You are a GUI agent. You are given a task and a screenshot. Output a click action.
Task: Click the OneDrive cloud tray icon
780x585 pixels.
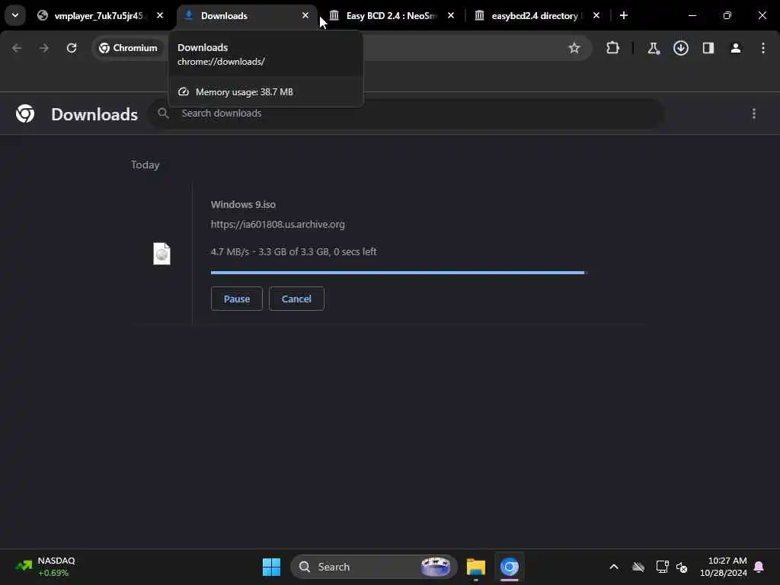[638, 567]
